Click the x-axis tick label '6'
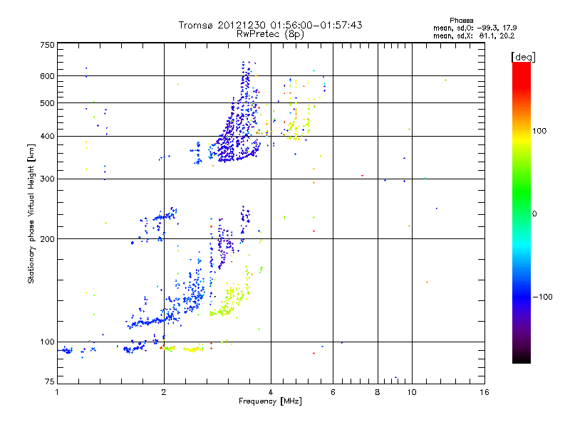 (333, 392)
